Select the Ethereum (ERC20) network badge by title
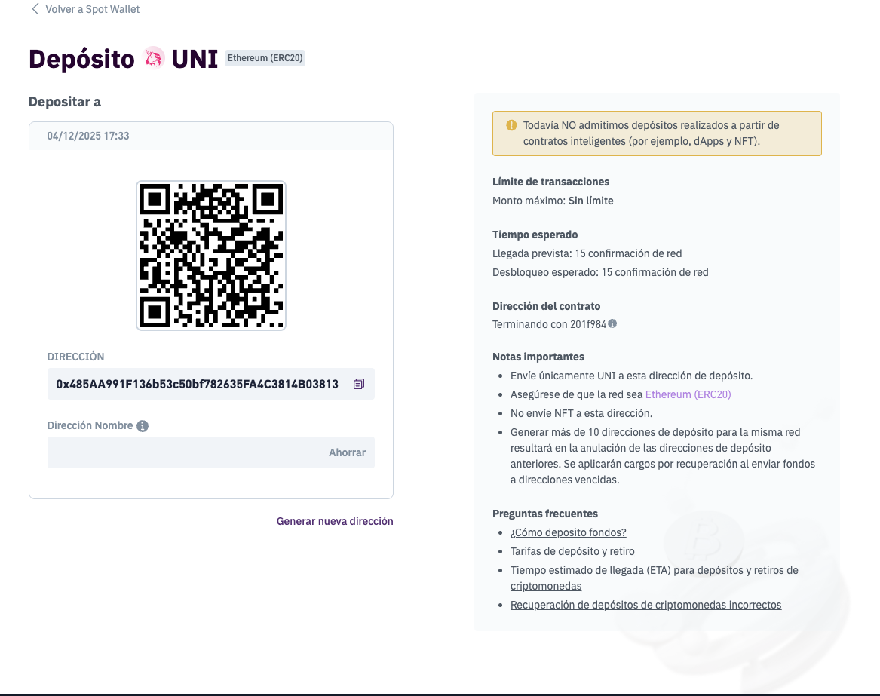This screenshot has height=696, width=880. pos(265,58)
